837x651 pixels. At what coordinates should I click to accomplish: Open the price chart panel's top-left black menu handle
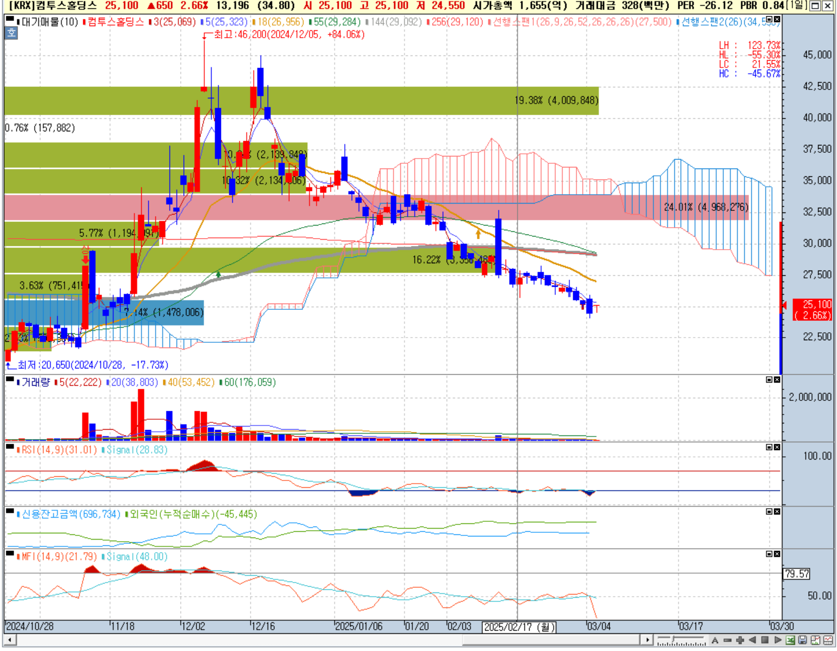click(10, 19)
